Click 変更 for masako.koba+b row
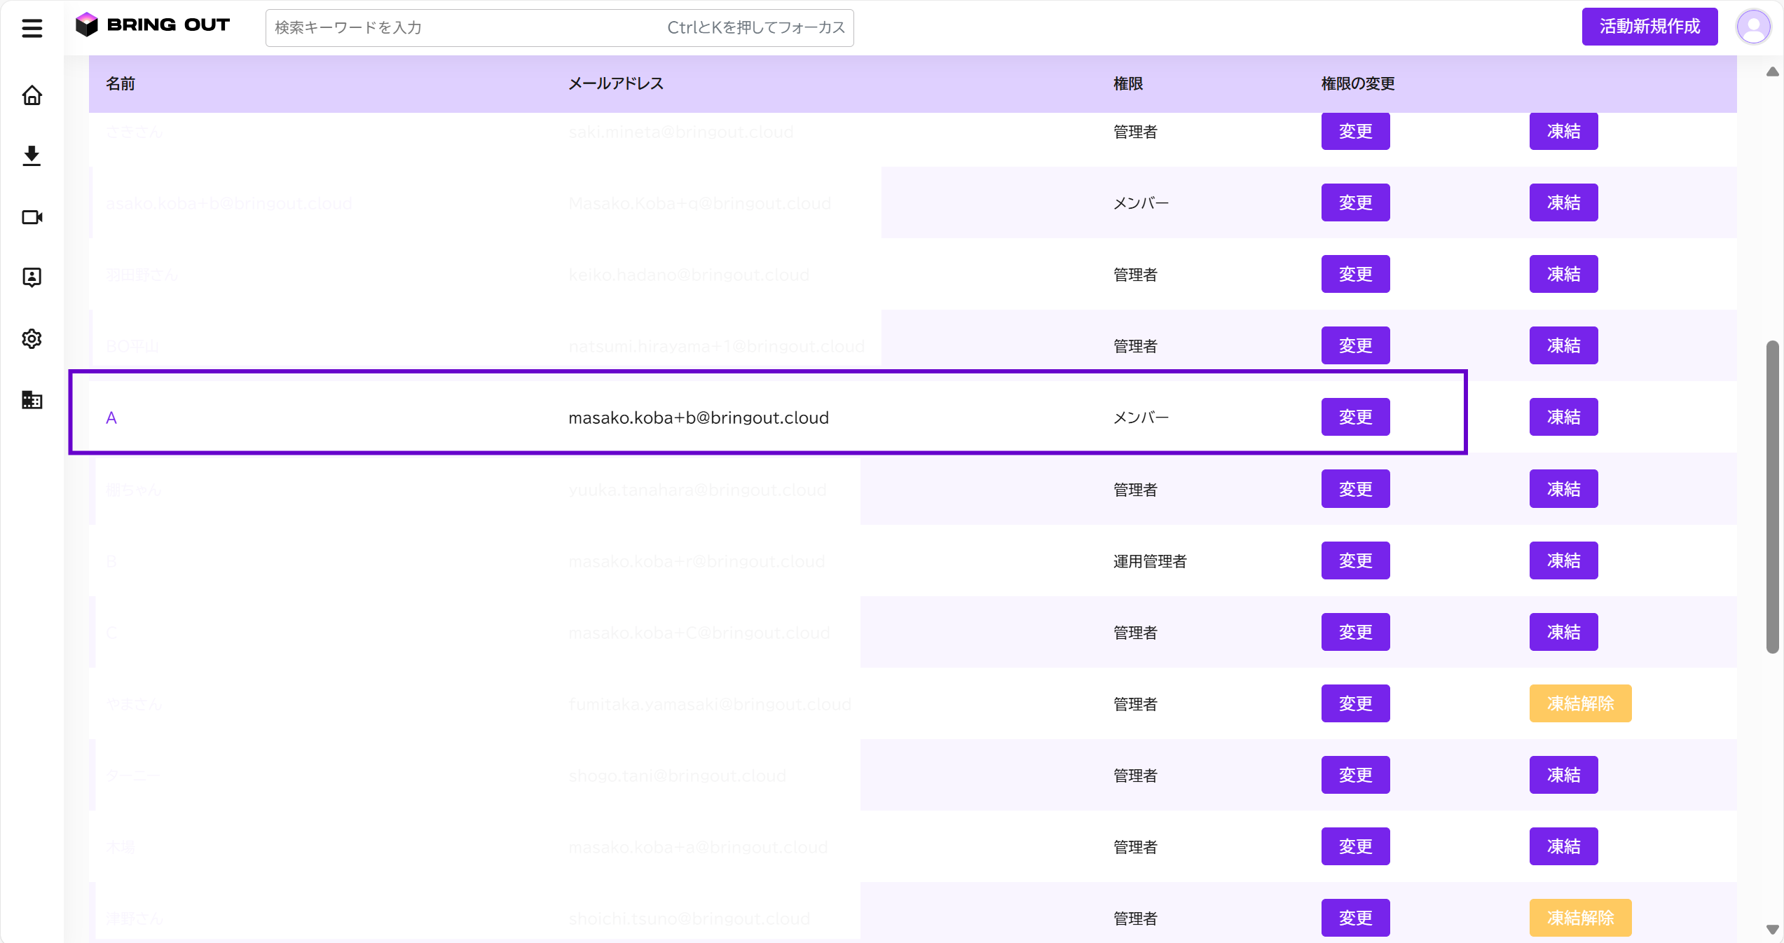The height and width of the screenshot is (943, 1784). click(x=1355, y=418)
